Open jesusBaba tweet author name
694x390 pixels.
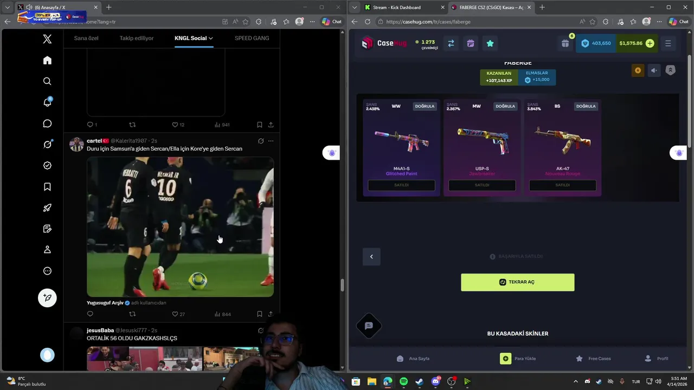100,330
